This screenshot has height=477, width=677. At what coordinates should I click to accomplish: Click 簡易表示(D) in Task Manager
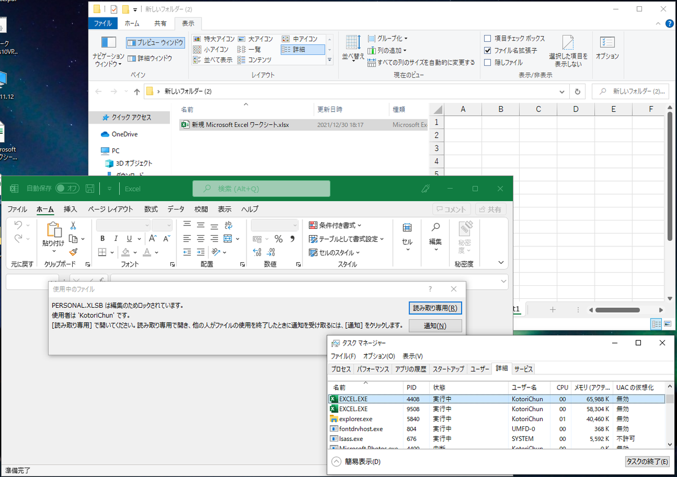[x=357, y=462]
